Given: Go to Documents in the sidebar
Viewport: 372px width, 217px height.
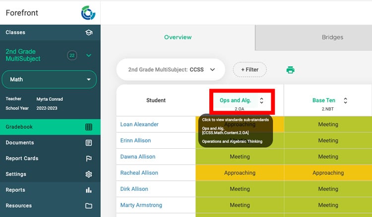Looking at the screenshot, I should 50,143.
